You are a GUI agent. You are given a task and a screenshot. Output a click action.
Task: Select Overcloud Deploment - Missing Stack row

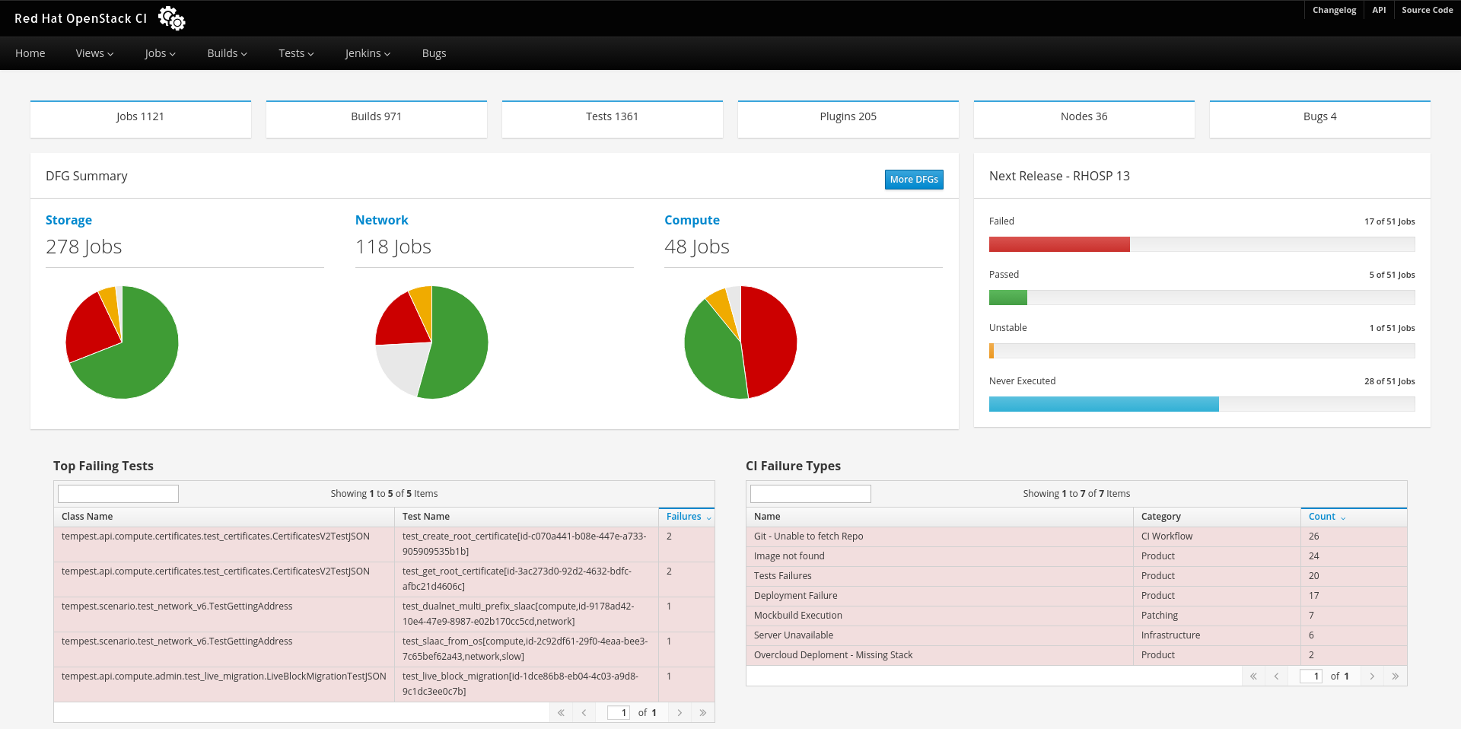1077,655
